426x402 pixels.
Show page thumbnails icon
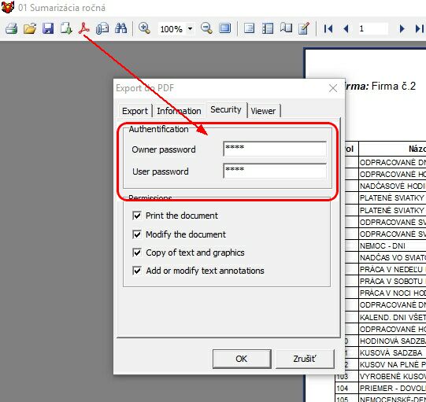click(x=268, y=28)
